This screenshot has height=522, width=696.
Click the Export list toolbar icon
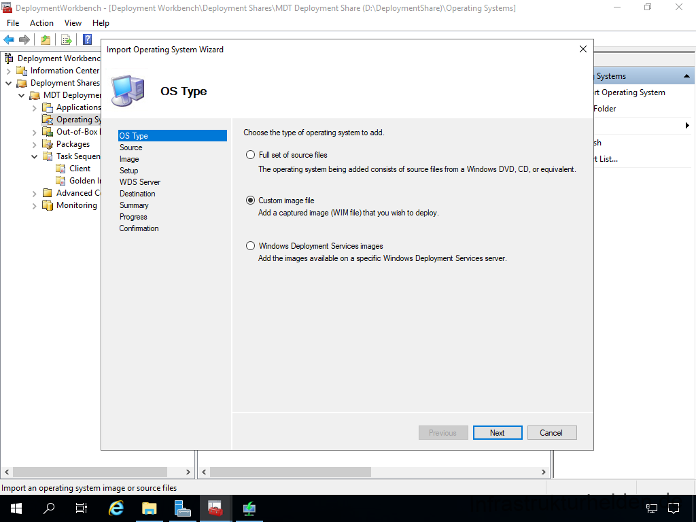67,39
